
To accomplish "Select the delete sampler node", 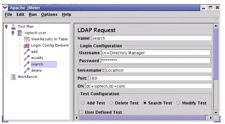I will click(x=36, y=71).
